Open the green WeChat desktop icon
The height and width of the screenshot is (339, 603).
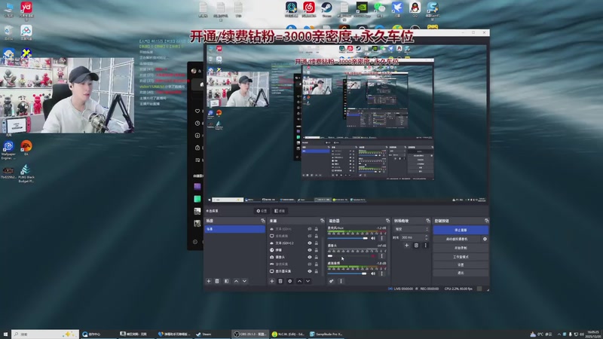tap(380, 9)
